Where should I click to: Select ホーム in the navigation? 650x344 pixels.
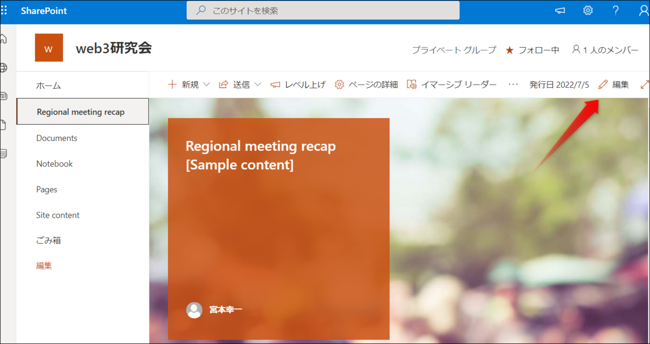(x=49, y=86)
